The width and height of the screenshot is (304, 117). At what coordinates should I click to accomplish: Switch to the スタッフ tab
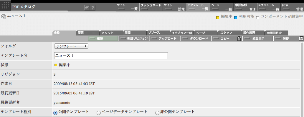229,33
